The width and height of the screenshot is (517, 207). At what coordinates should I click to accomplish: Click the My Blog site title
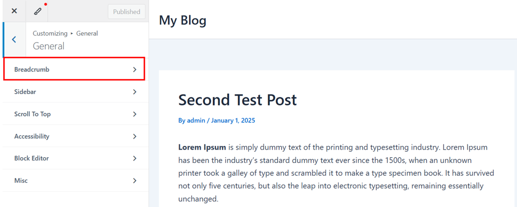pyautogui.click(x=182, y=20)
